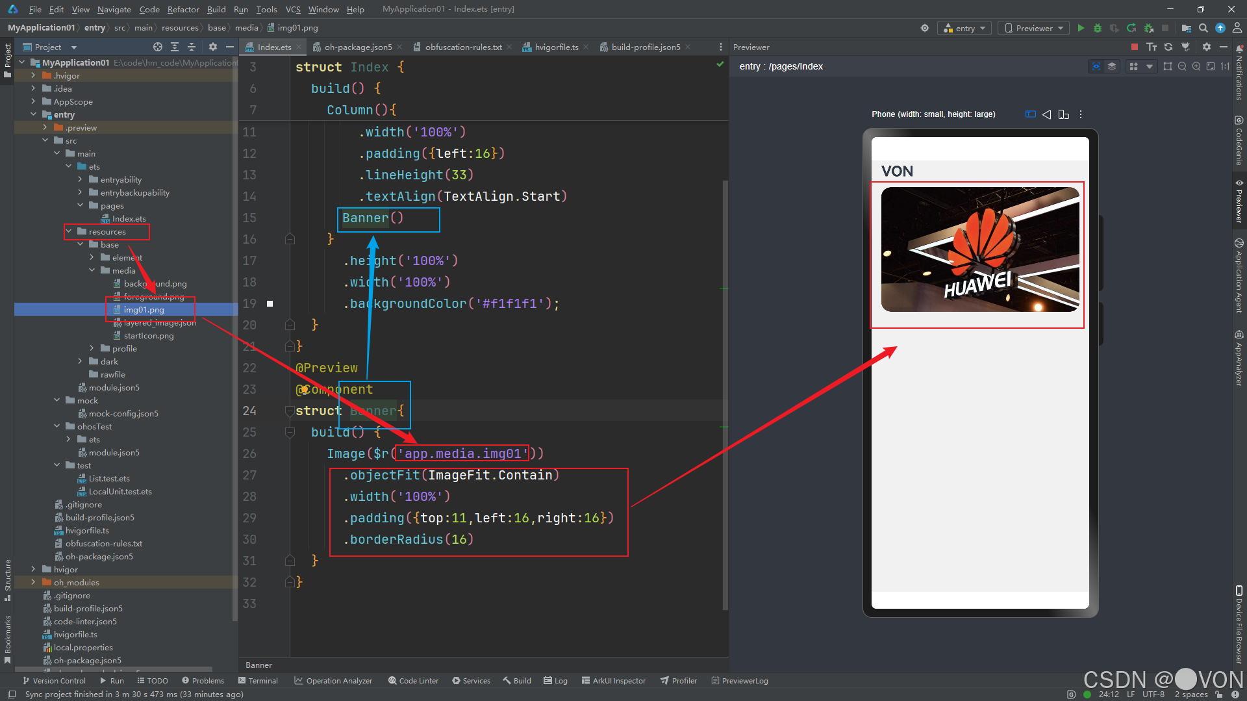Open Project panel options gear
Screen dimensions: 1247x701
213,47
